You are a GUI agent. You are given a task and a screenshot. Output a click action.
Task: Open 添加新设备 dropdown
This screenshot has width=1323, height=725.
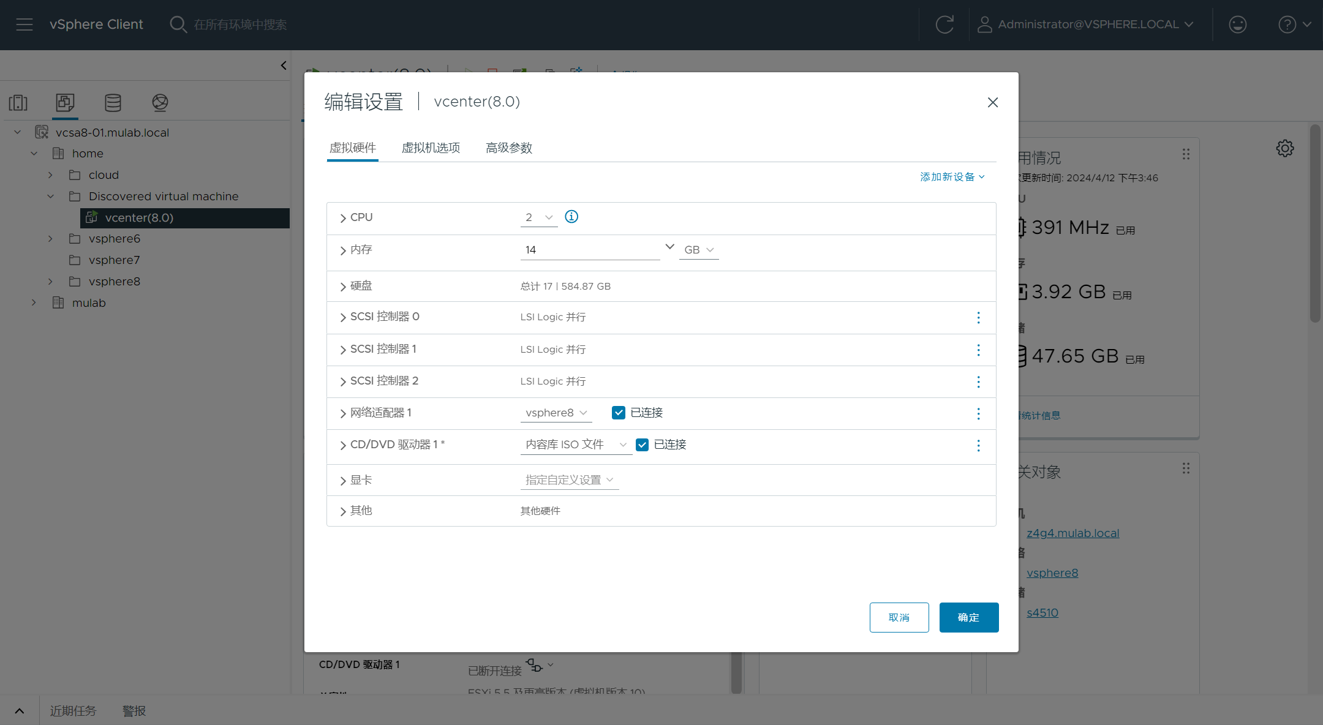point(952,177)
